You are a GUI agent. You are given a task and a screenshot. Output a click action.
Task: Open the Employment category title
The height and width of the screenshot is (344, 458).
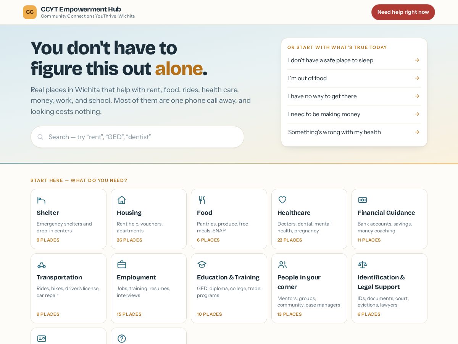click(x=136, y=277)
